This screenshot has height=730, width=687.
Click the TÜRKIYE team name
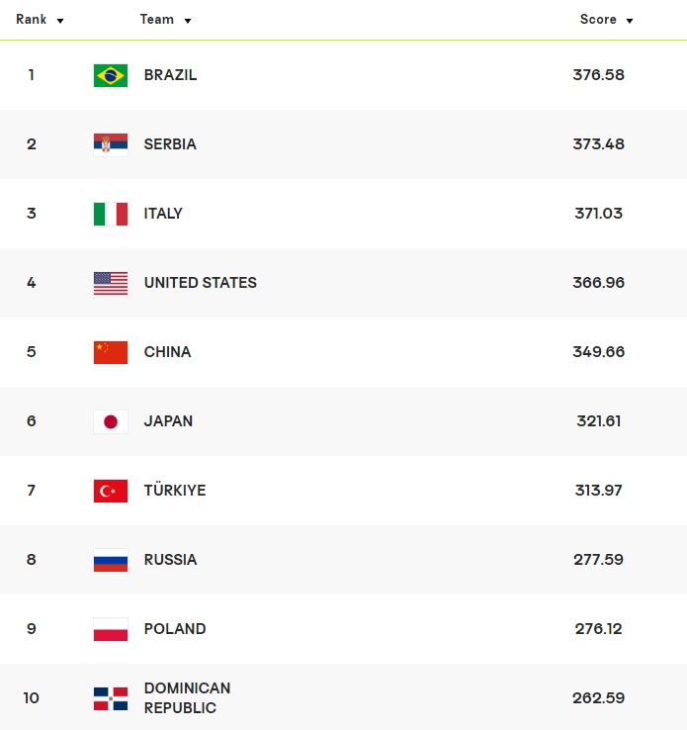point(175,491)
